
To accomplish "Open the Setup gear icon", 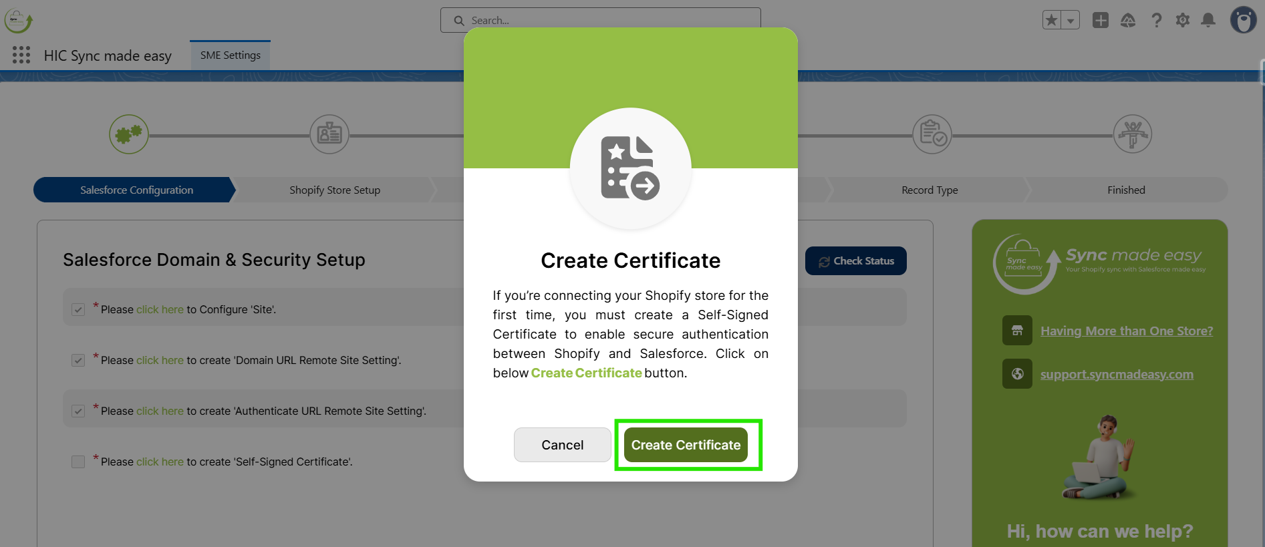I will coord(1183,21).
